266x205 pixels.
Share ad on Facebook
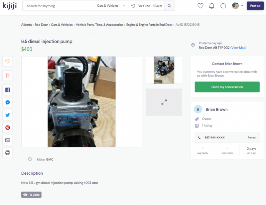click(8, 90)
